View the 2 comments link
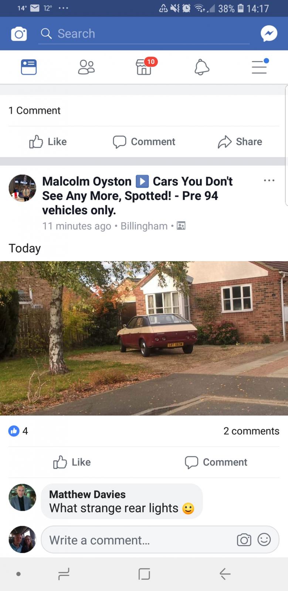 251,431
